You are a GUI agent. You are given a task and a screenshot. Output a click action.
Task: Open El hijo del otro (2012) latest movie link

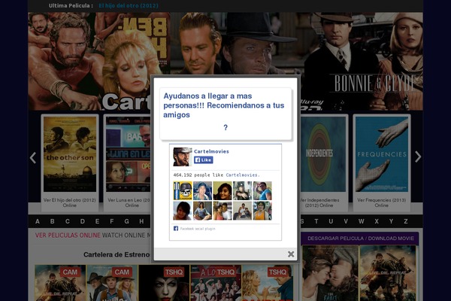tap(129, 5)
